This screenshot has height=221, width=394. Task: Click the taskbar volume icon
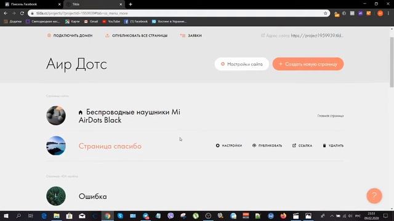[x=350, y=215]
